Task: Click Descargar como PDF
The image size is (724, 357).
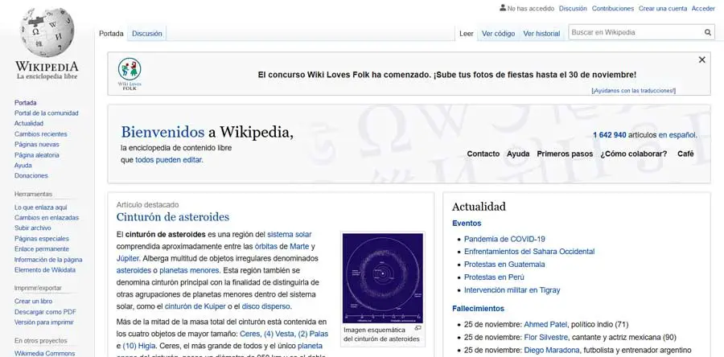Action: point(45,312)
